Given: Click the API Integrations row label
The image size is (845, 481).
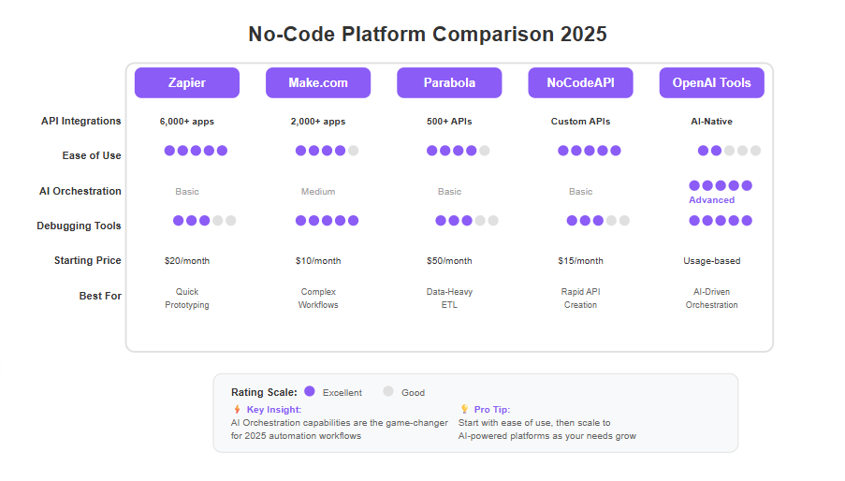Looking at the screenshot, I should 80,121.
